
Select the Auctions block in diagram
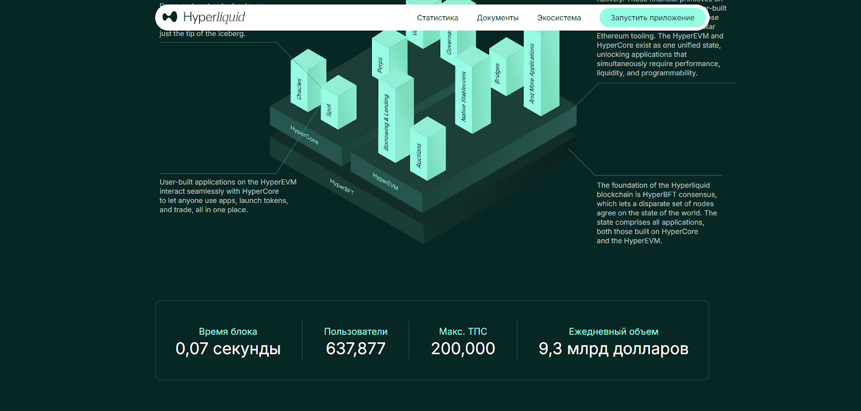click(428, 149)
